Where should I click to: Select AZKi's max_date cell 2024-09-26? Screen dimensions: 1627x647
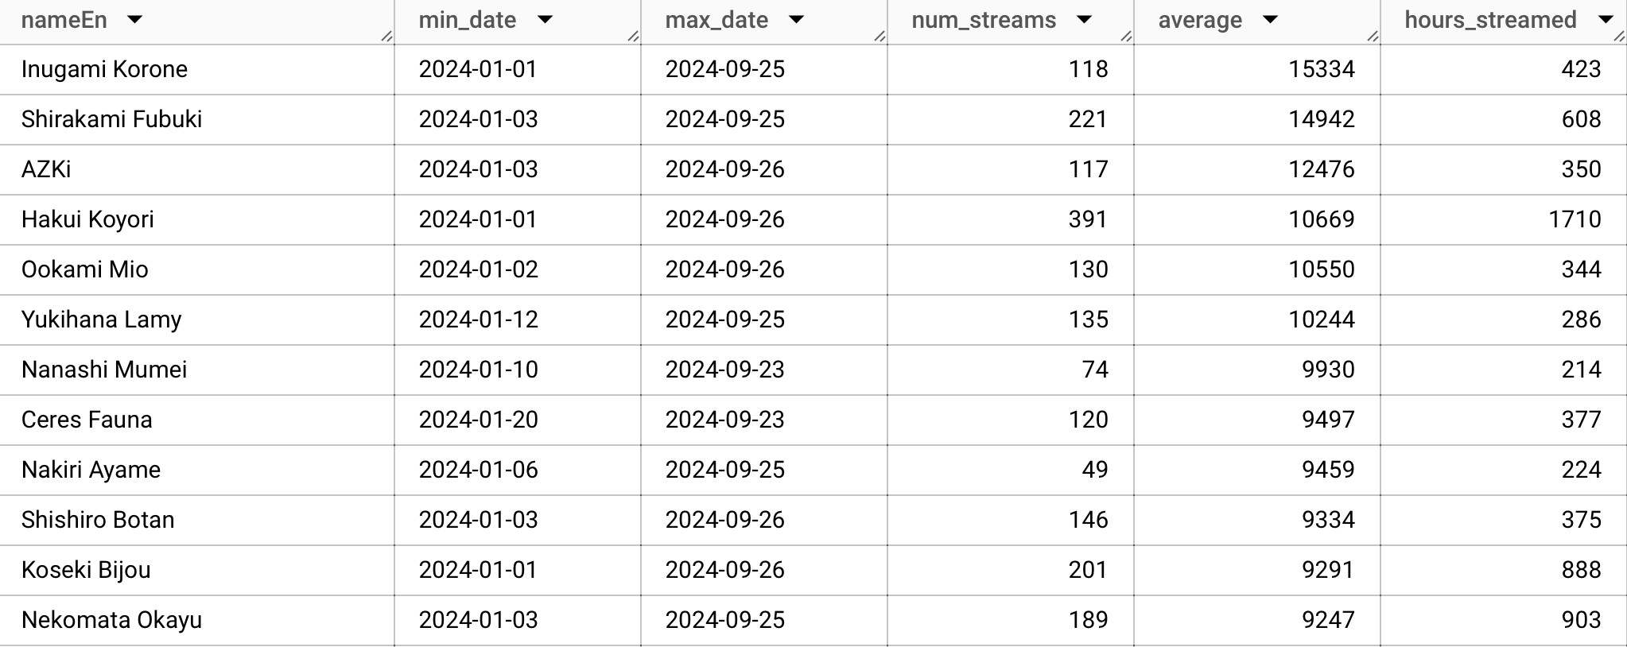click(x=724, y=169)
